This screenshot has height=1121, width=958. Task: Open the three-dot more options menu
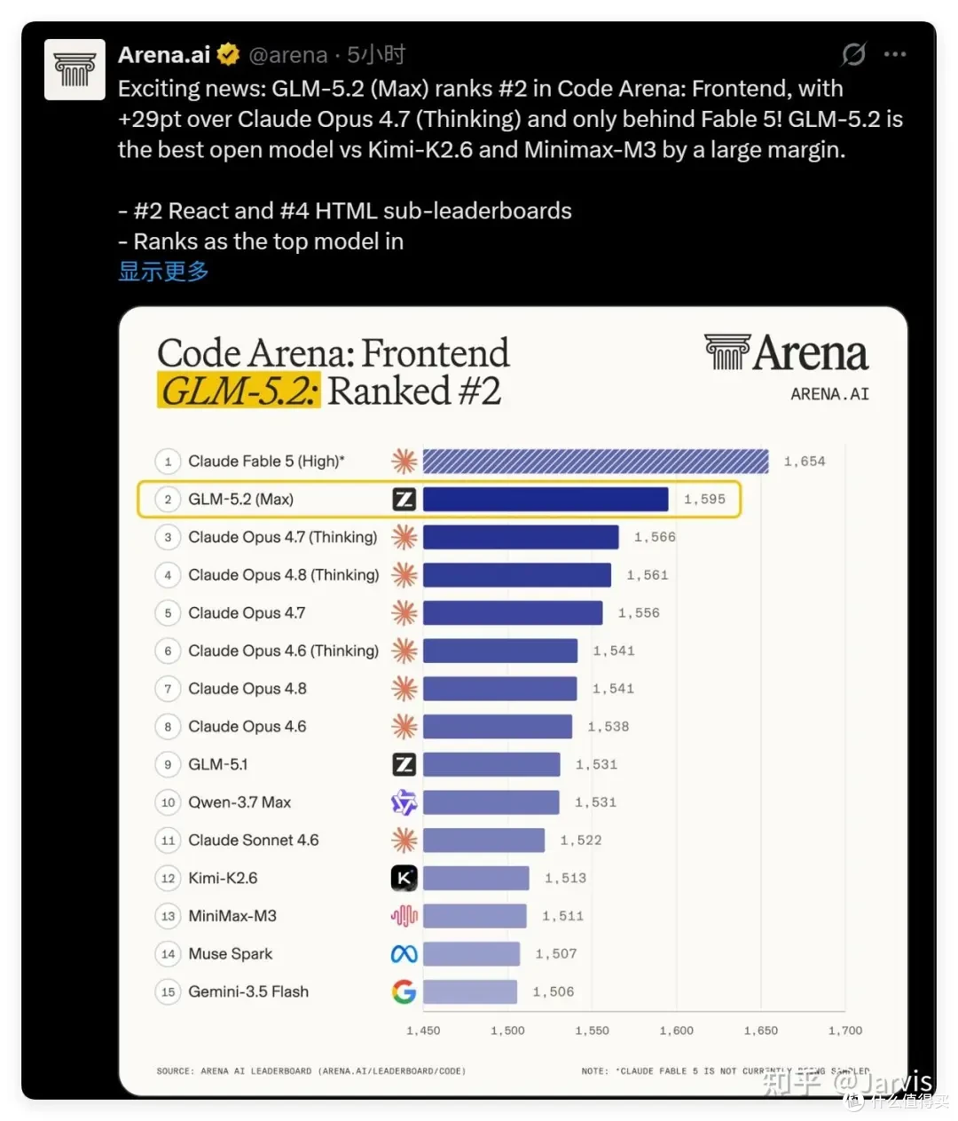[x=895, y=55]
